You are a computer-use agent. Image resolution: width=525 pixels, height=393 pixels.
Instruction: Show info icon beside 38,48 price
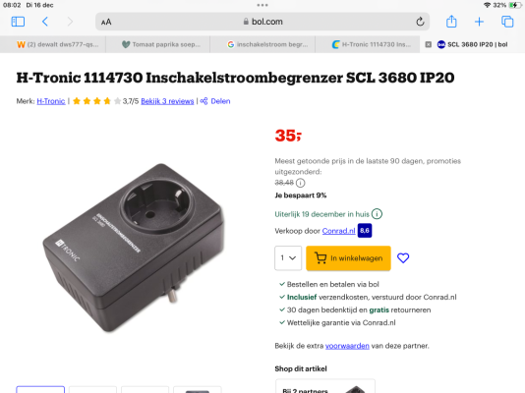point(300,183)
